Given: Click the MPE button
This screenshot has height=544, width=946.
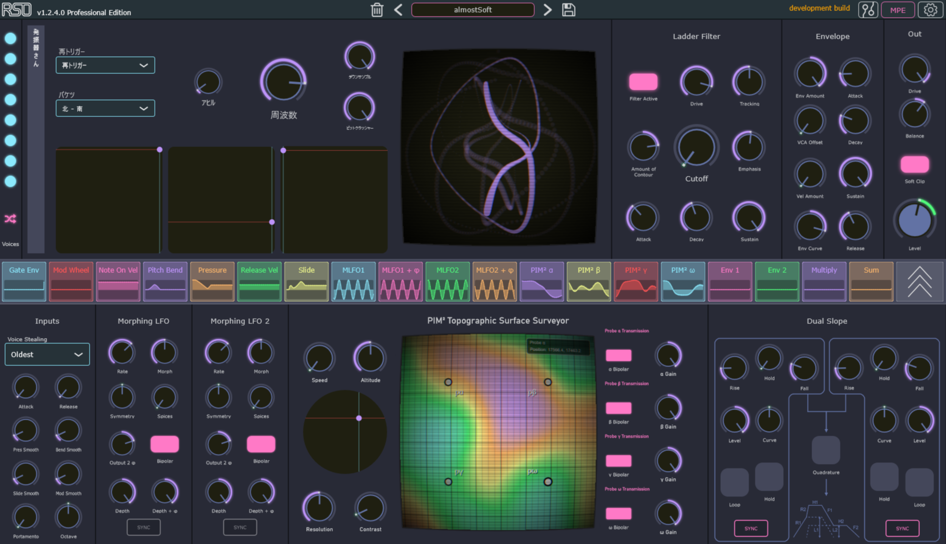Looking at the screenshot, I should click(898, 10).
